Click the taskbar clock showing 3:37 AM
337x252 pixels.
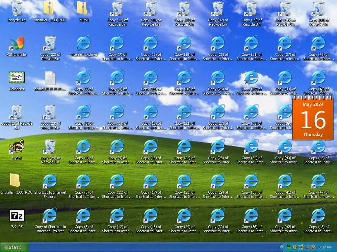pyautogui.click(x=325, y=247)
